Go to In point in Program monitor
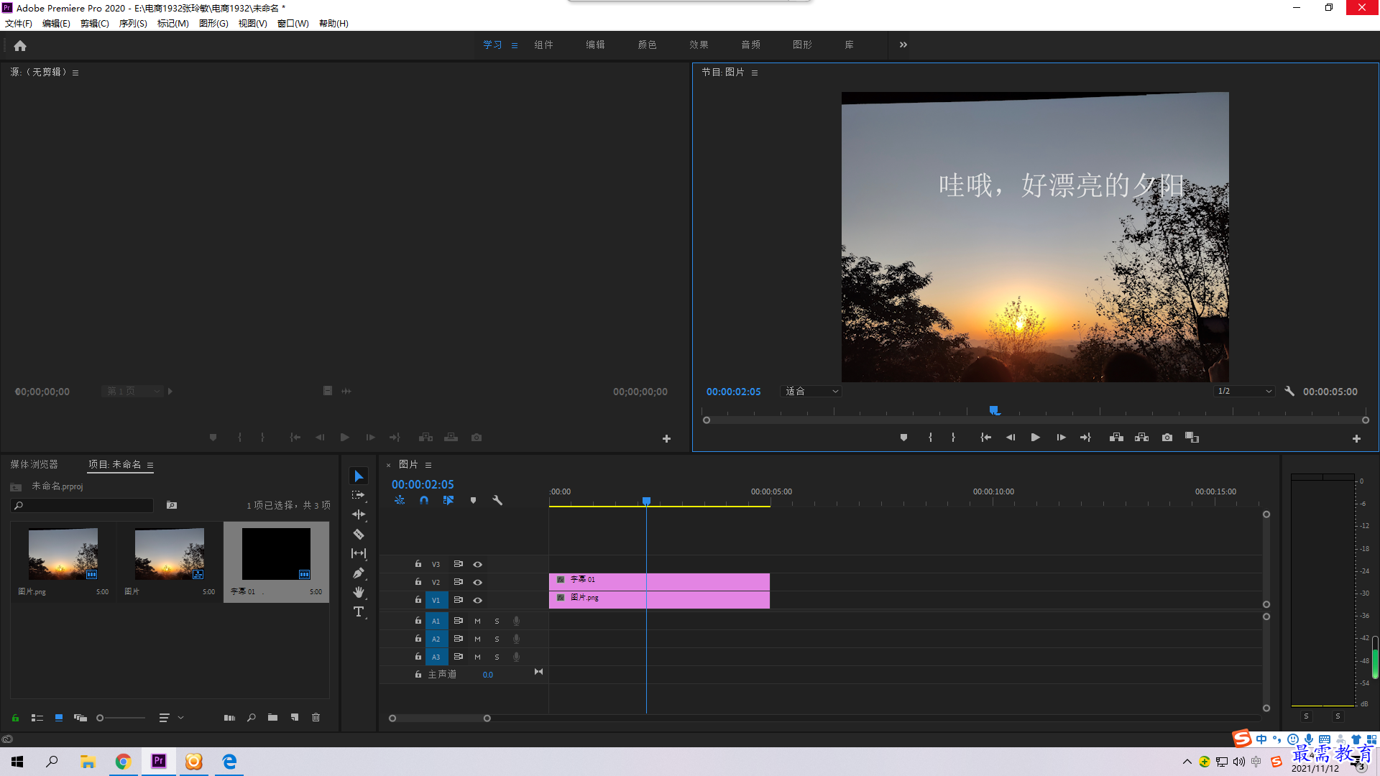 (x=986, y=438)
